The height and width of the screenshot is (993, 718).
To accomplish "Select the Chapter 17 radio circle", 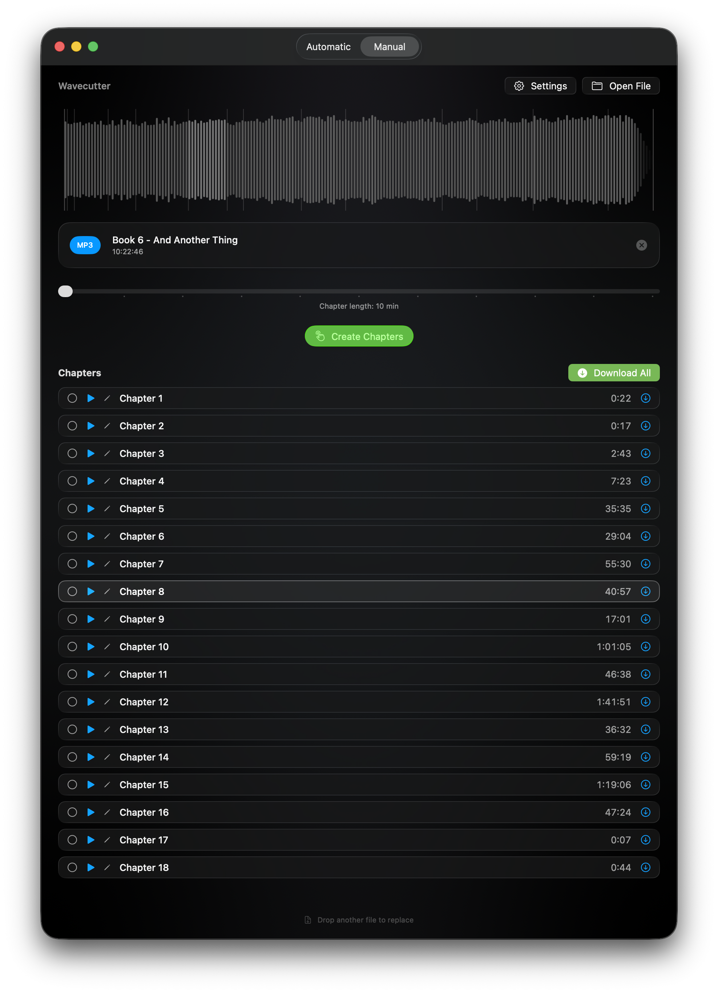I will pyautogui.click(x=72, y=839).
